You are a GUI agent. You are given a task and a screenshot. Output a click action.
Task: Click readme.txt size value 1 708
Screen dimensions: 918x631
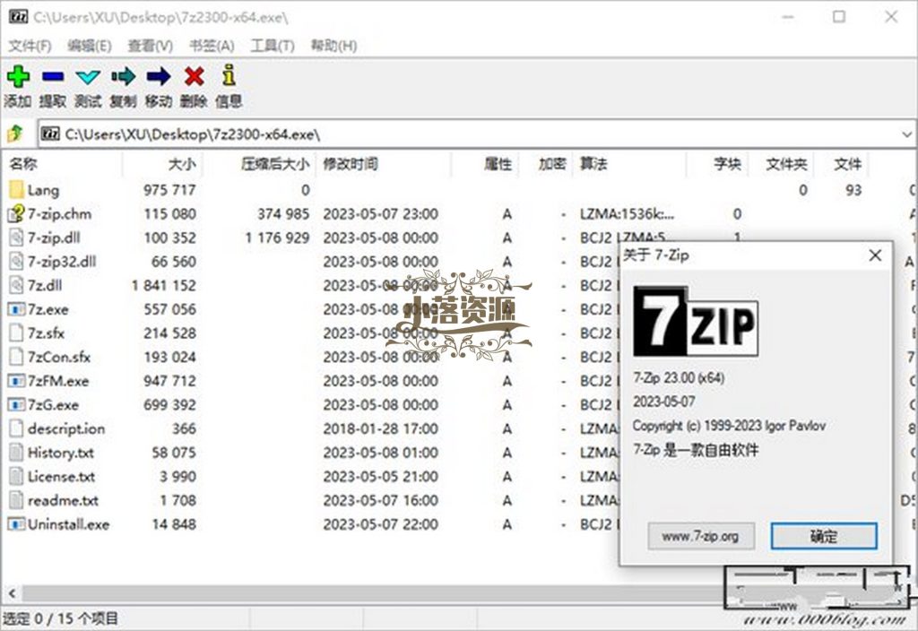coord(178,500)
